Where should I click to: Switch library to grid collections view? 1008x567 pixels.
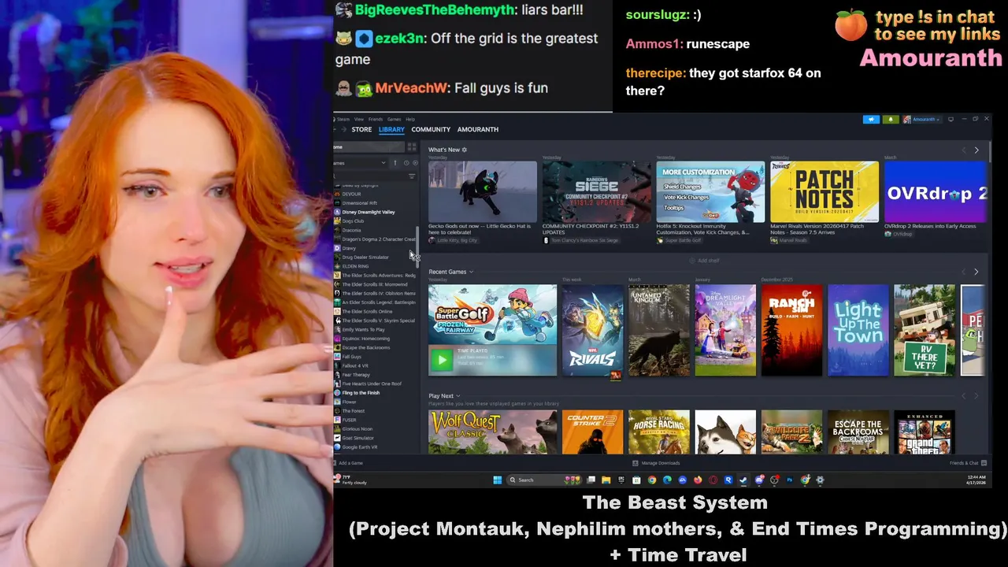tap(412, 147)
